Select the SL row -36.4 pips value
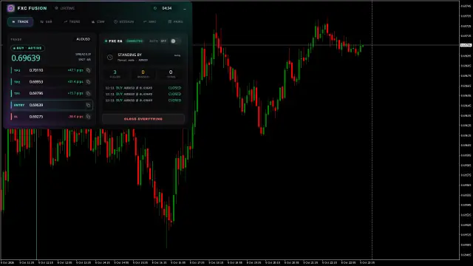 click(75, 117)
